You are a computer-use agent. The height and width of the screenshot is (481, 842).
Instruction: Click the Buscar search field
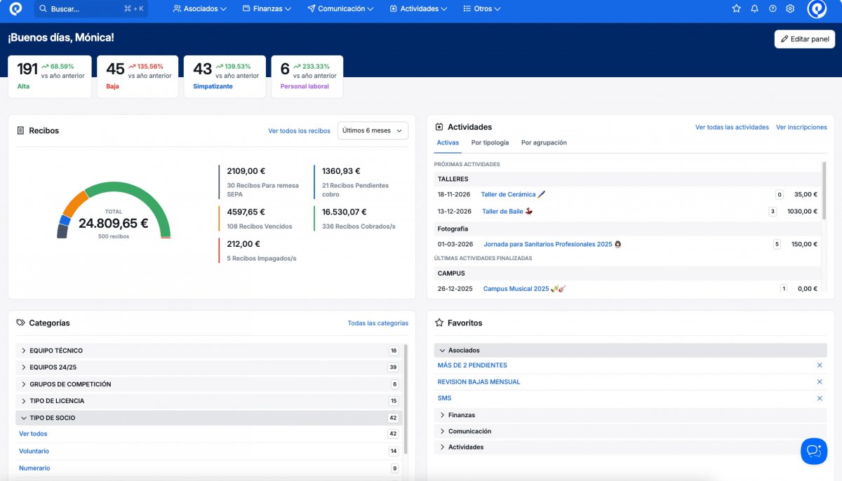(x=91, y=9)
